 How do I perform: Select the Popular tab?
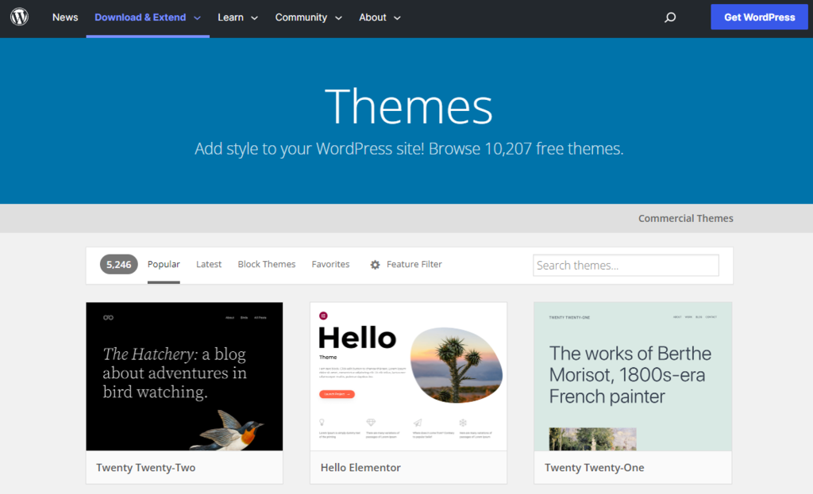pos(164,264)
